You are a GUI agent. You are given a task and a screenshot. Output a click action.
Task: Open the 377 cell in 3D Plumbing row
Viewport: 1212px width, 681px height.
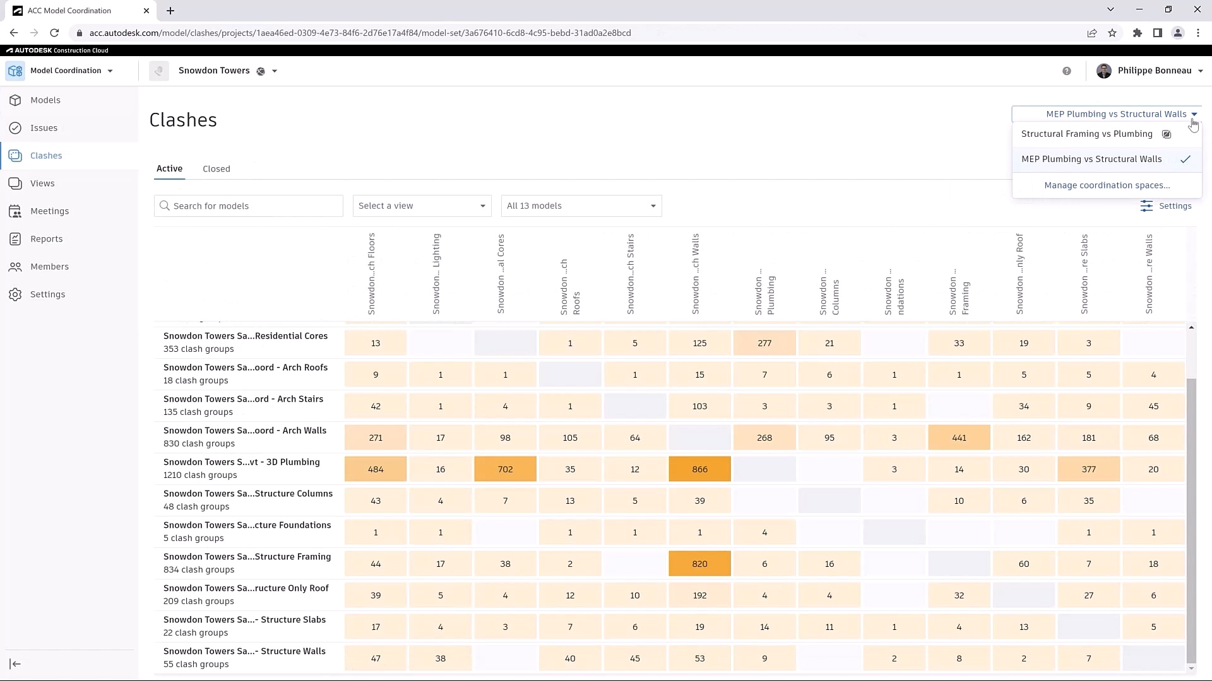pyautogui.click(x=1088, y=469)
